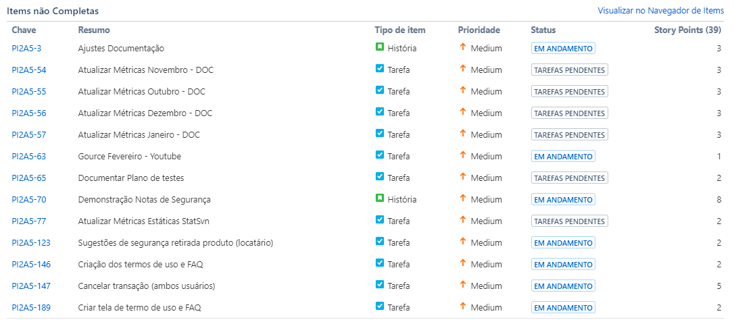Click the Tarefa icon in the Gource Fevereiro row

pyautogui.click(x=380, y=155)
